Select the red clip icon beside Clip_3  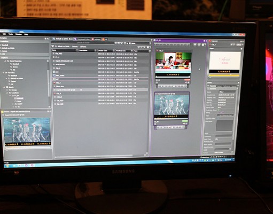point(54,83)
